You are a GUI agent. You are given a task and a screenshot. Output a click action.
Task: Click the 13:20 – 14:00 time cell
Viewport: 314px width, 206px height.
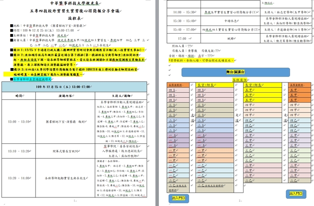pyautogui.click(x=19, y=178)
